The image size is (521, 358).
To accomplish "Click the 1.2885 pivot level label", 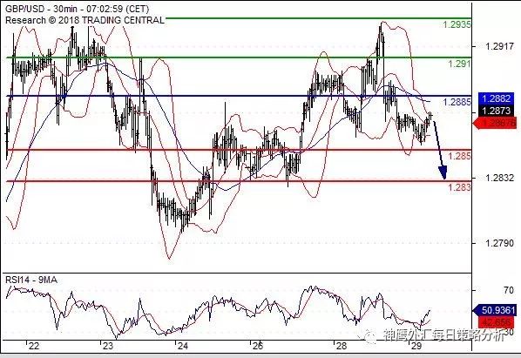I will point(457,102).
